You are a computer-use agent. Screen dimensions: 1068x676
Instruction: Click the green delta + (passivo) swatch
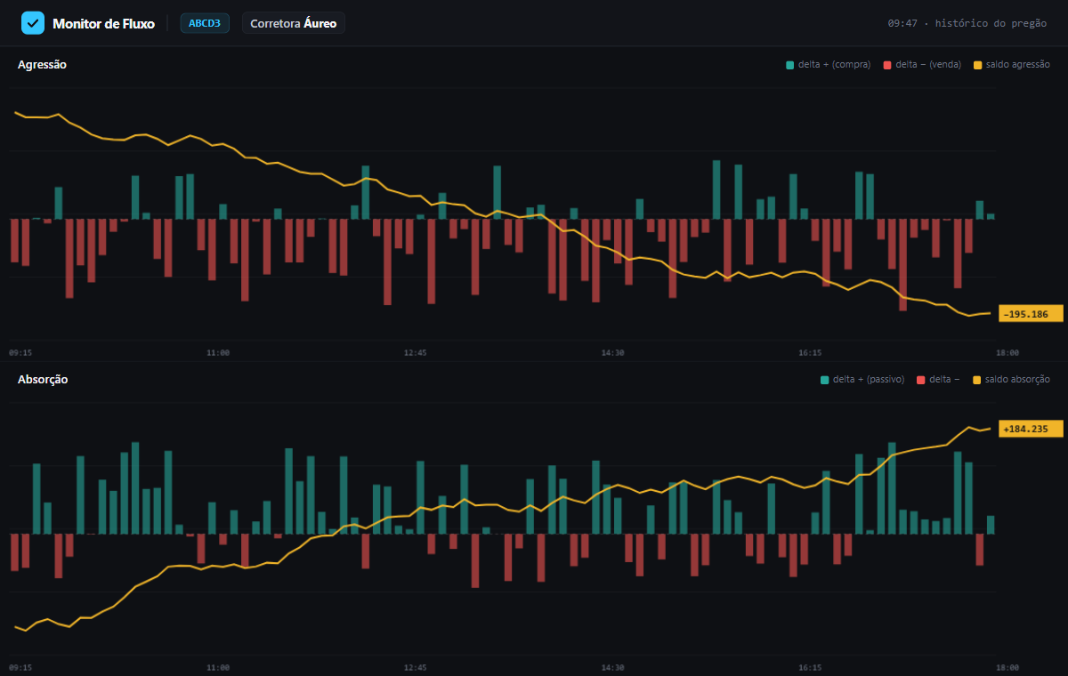pos(824,379)
